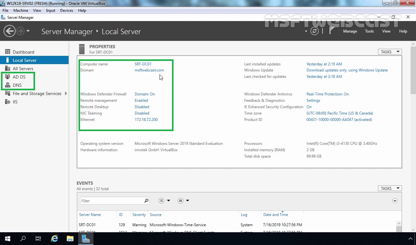Open the Windows Start menu

pos(8,239)
